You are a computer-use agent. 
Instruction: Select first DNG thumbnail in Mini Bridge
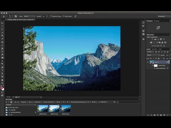(43, 108)
